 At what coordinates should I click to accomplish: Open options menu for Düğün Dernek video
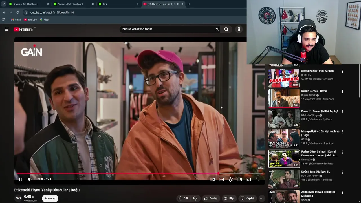[x=342, y=92]
